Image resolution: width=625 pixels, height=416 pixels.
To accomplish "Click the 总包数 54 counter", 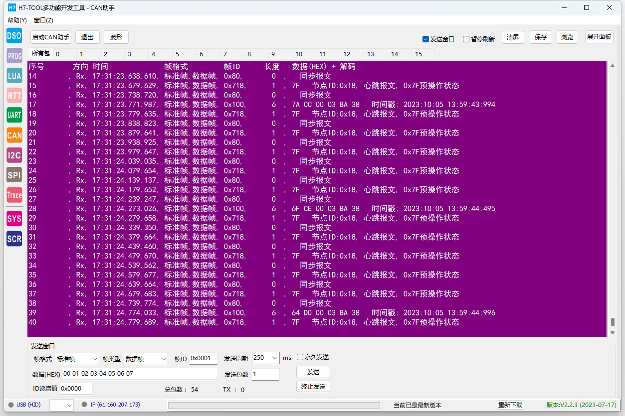I will (182, 390).
